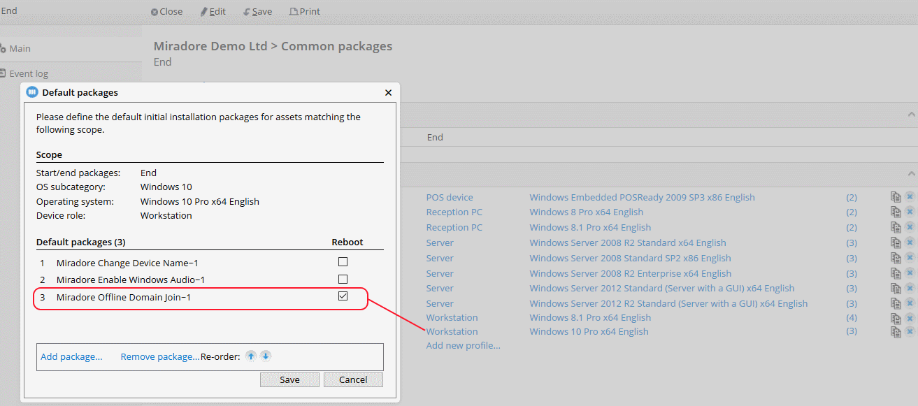Delete the Windows 8.1 Pro Workstation profile
The image size is (918, 406).
click(910, 318)
